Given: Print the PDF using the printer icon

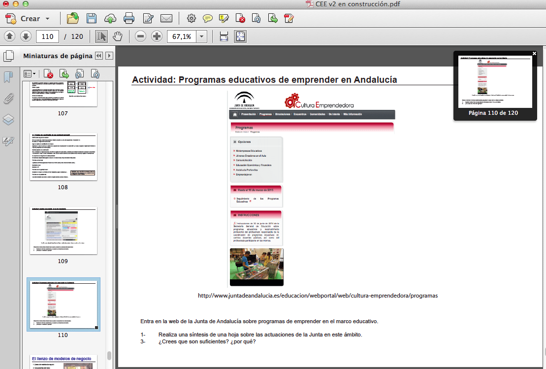Looking at the screenshot, I should tap(129, 19).
